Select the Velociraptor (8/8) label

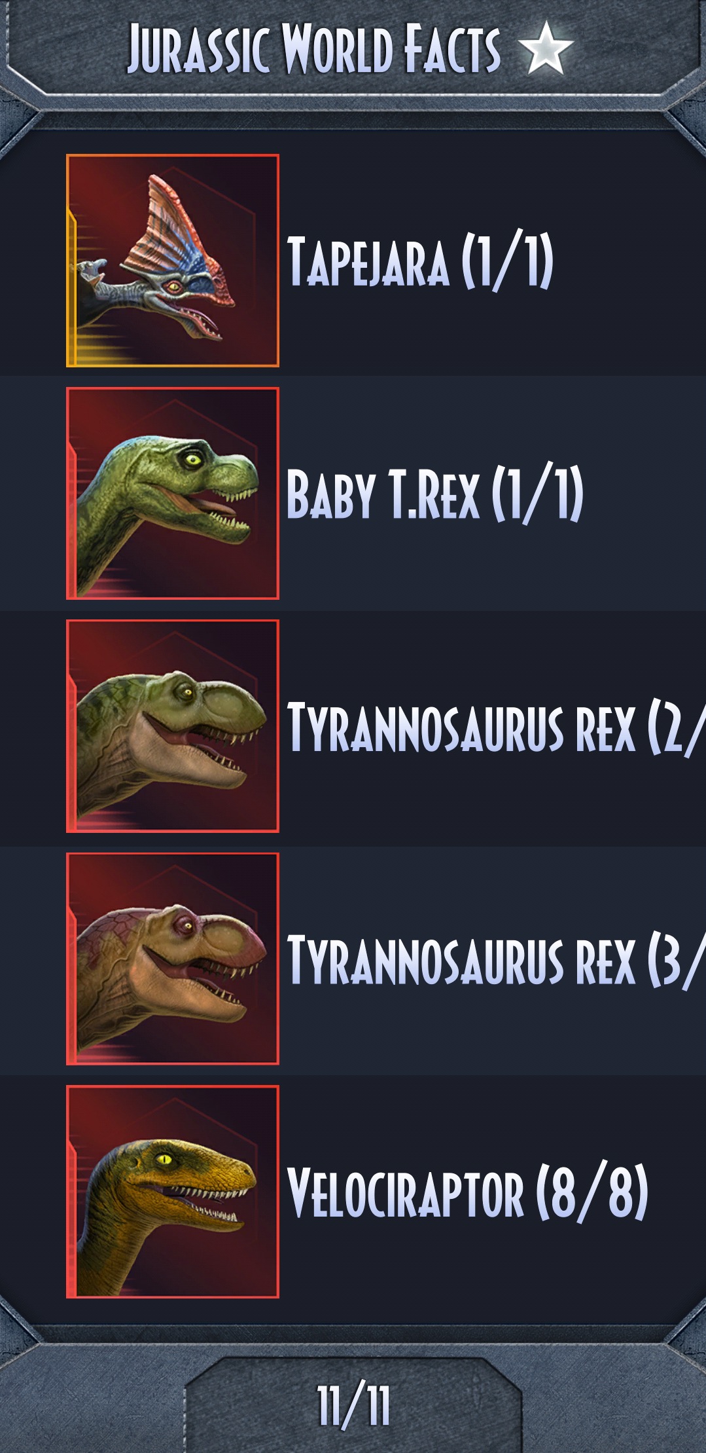[468, 1192]
